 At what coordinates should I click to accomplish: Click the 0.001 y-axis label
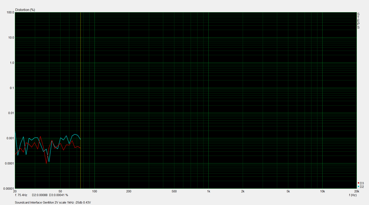[11, 138]
